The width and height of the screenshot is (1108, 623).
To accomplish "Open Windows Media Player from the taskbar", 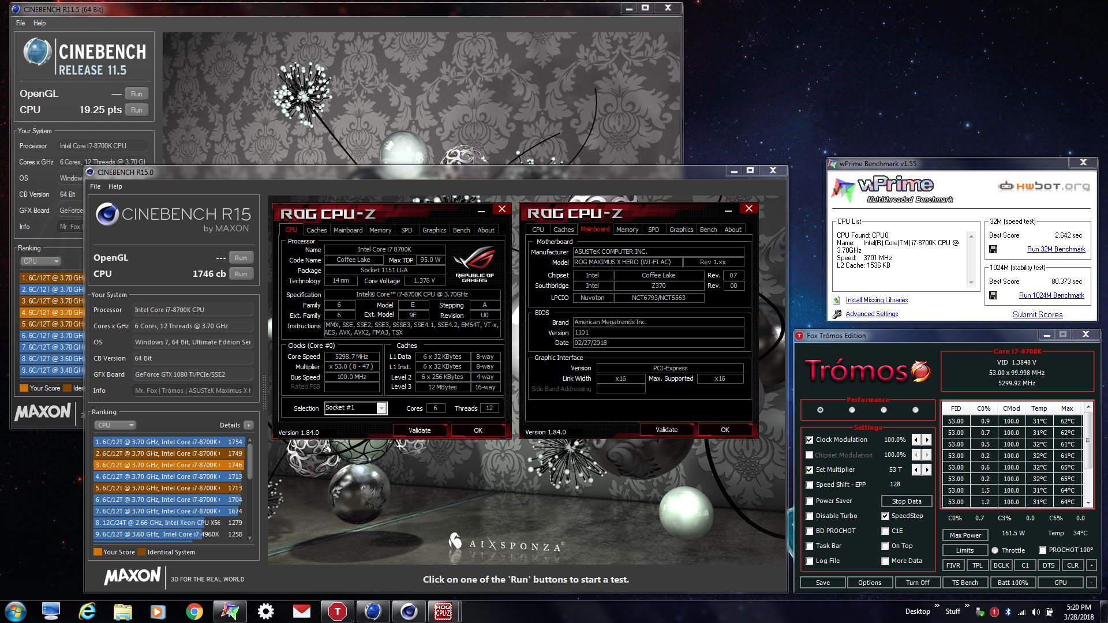I will 158,611.
